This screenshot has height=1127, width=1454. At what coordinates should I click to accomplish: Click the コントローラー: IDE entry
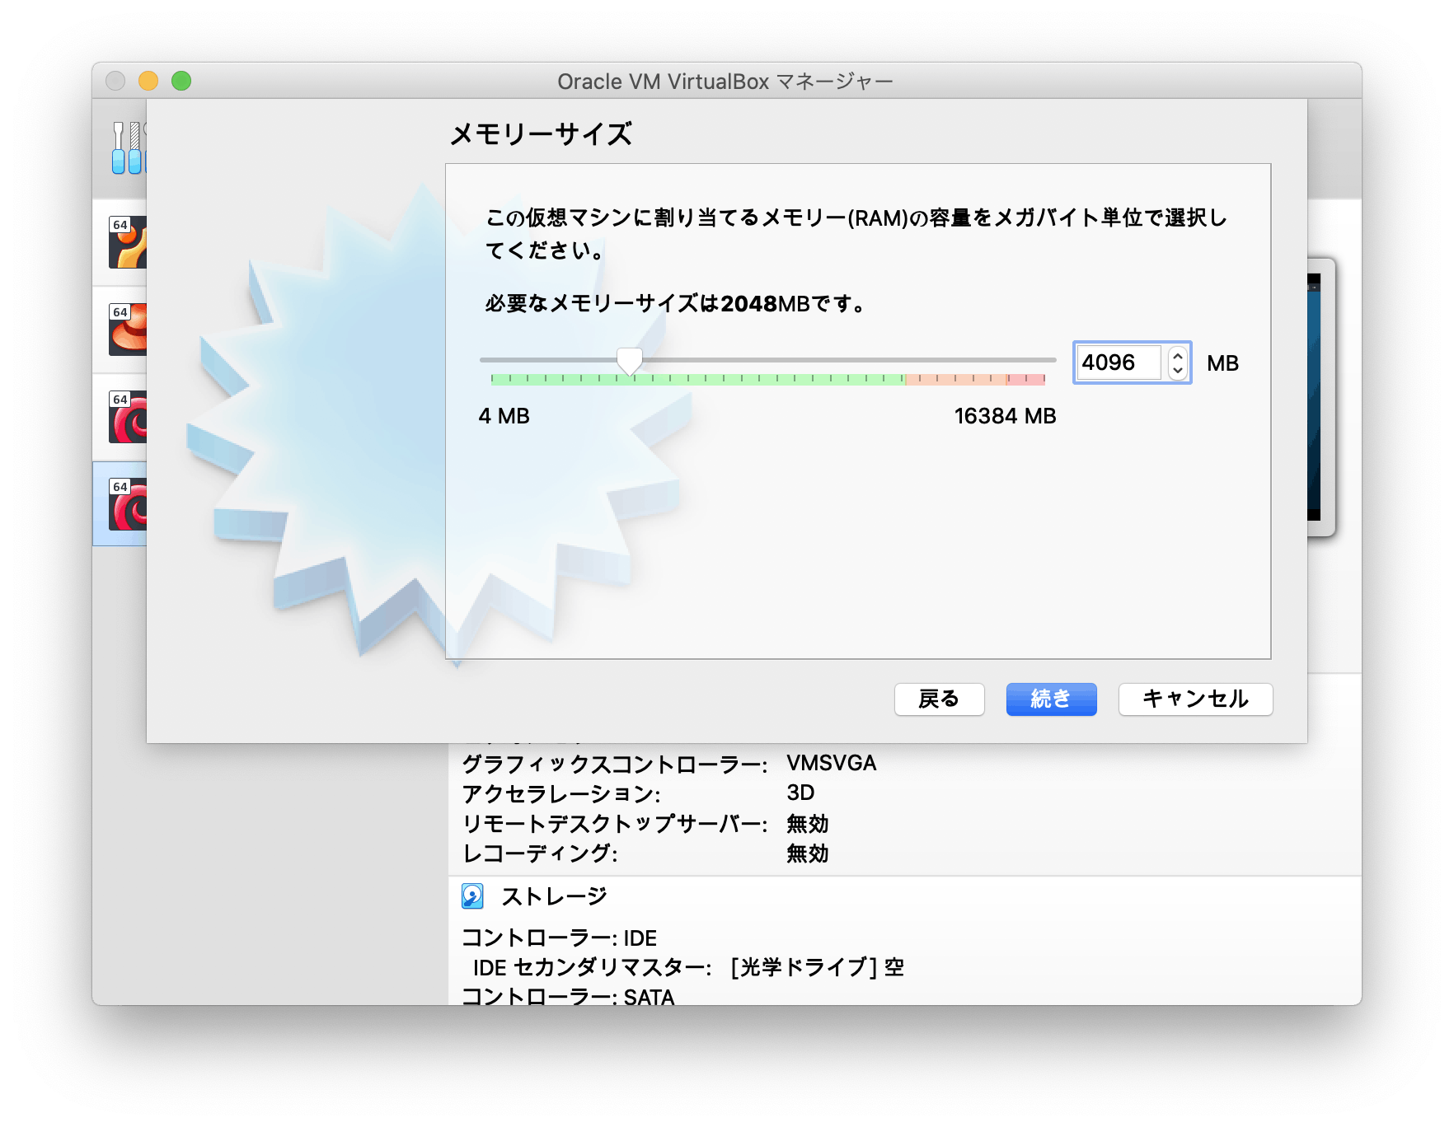560,938
